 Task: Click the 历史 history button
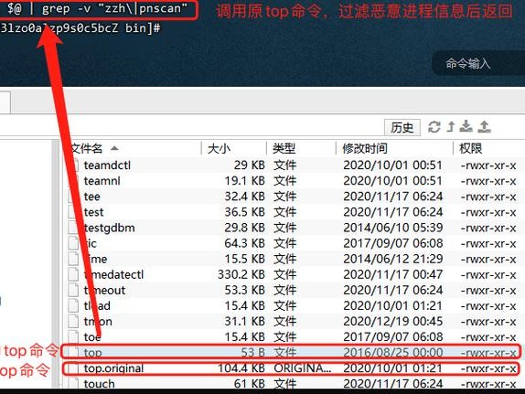point(402,128)
